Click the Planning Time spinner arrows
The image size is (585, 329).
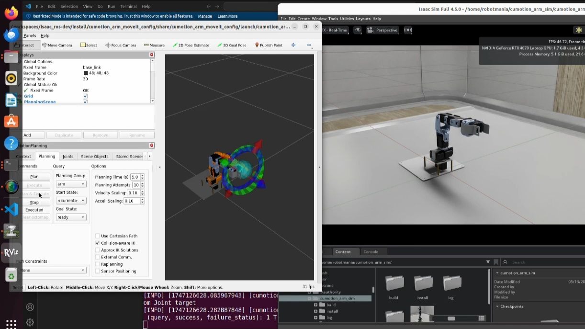pyautogui.click(x=143, y=177)
